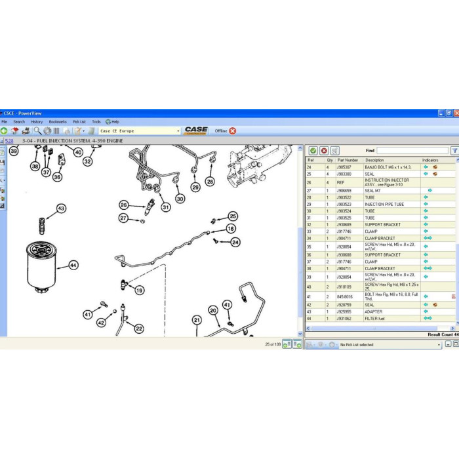
Task: Click parts list horizontal scrollbar left arrow
Action: click(308, 328)
